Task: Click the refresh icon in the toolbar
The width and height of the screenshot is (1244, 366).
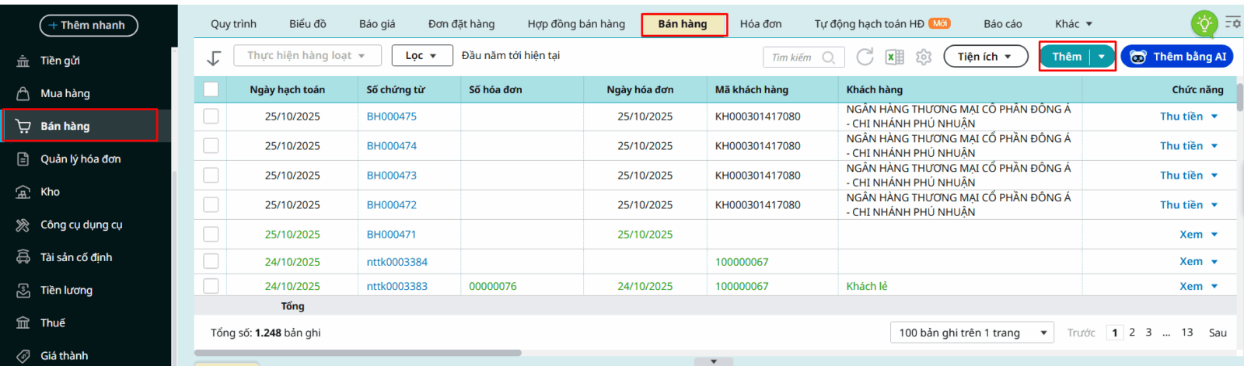Action: tap(865, 57)
